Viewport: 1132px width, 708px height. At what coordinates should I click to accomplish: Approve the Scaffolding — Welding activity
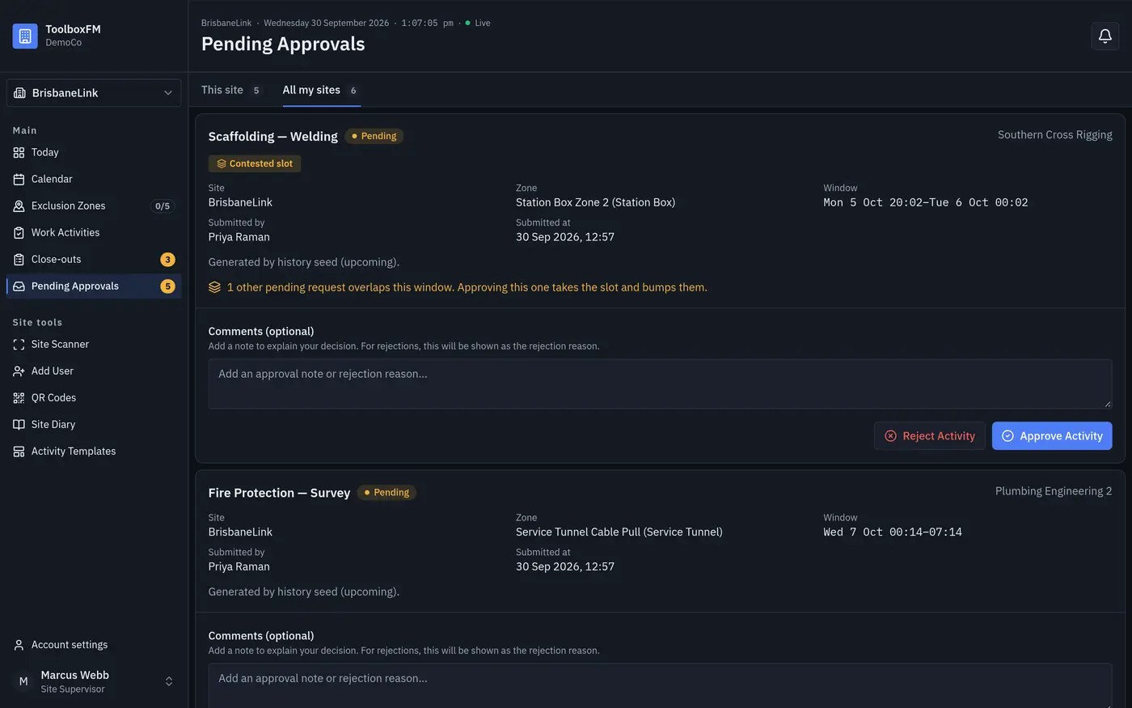[1052, 436]
